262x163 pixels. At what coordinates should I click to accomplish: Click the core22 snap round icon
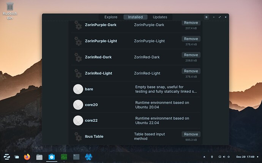(x=78, y=120)
